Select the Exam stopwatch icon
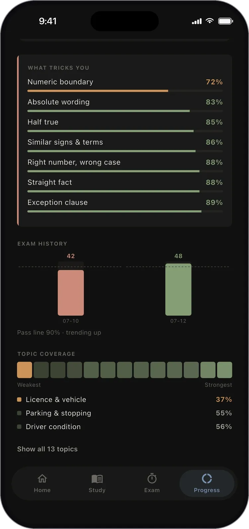249x529 pixels. click(x=152, y=478)
